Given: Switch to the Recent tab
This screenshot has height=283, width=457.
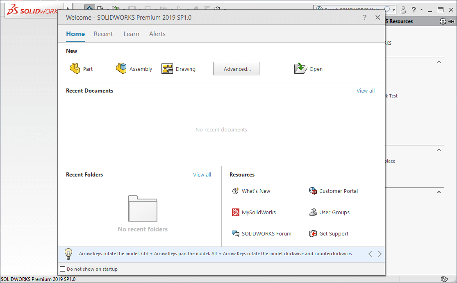Looking at the screenshot, I should (103, 34).
